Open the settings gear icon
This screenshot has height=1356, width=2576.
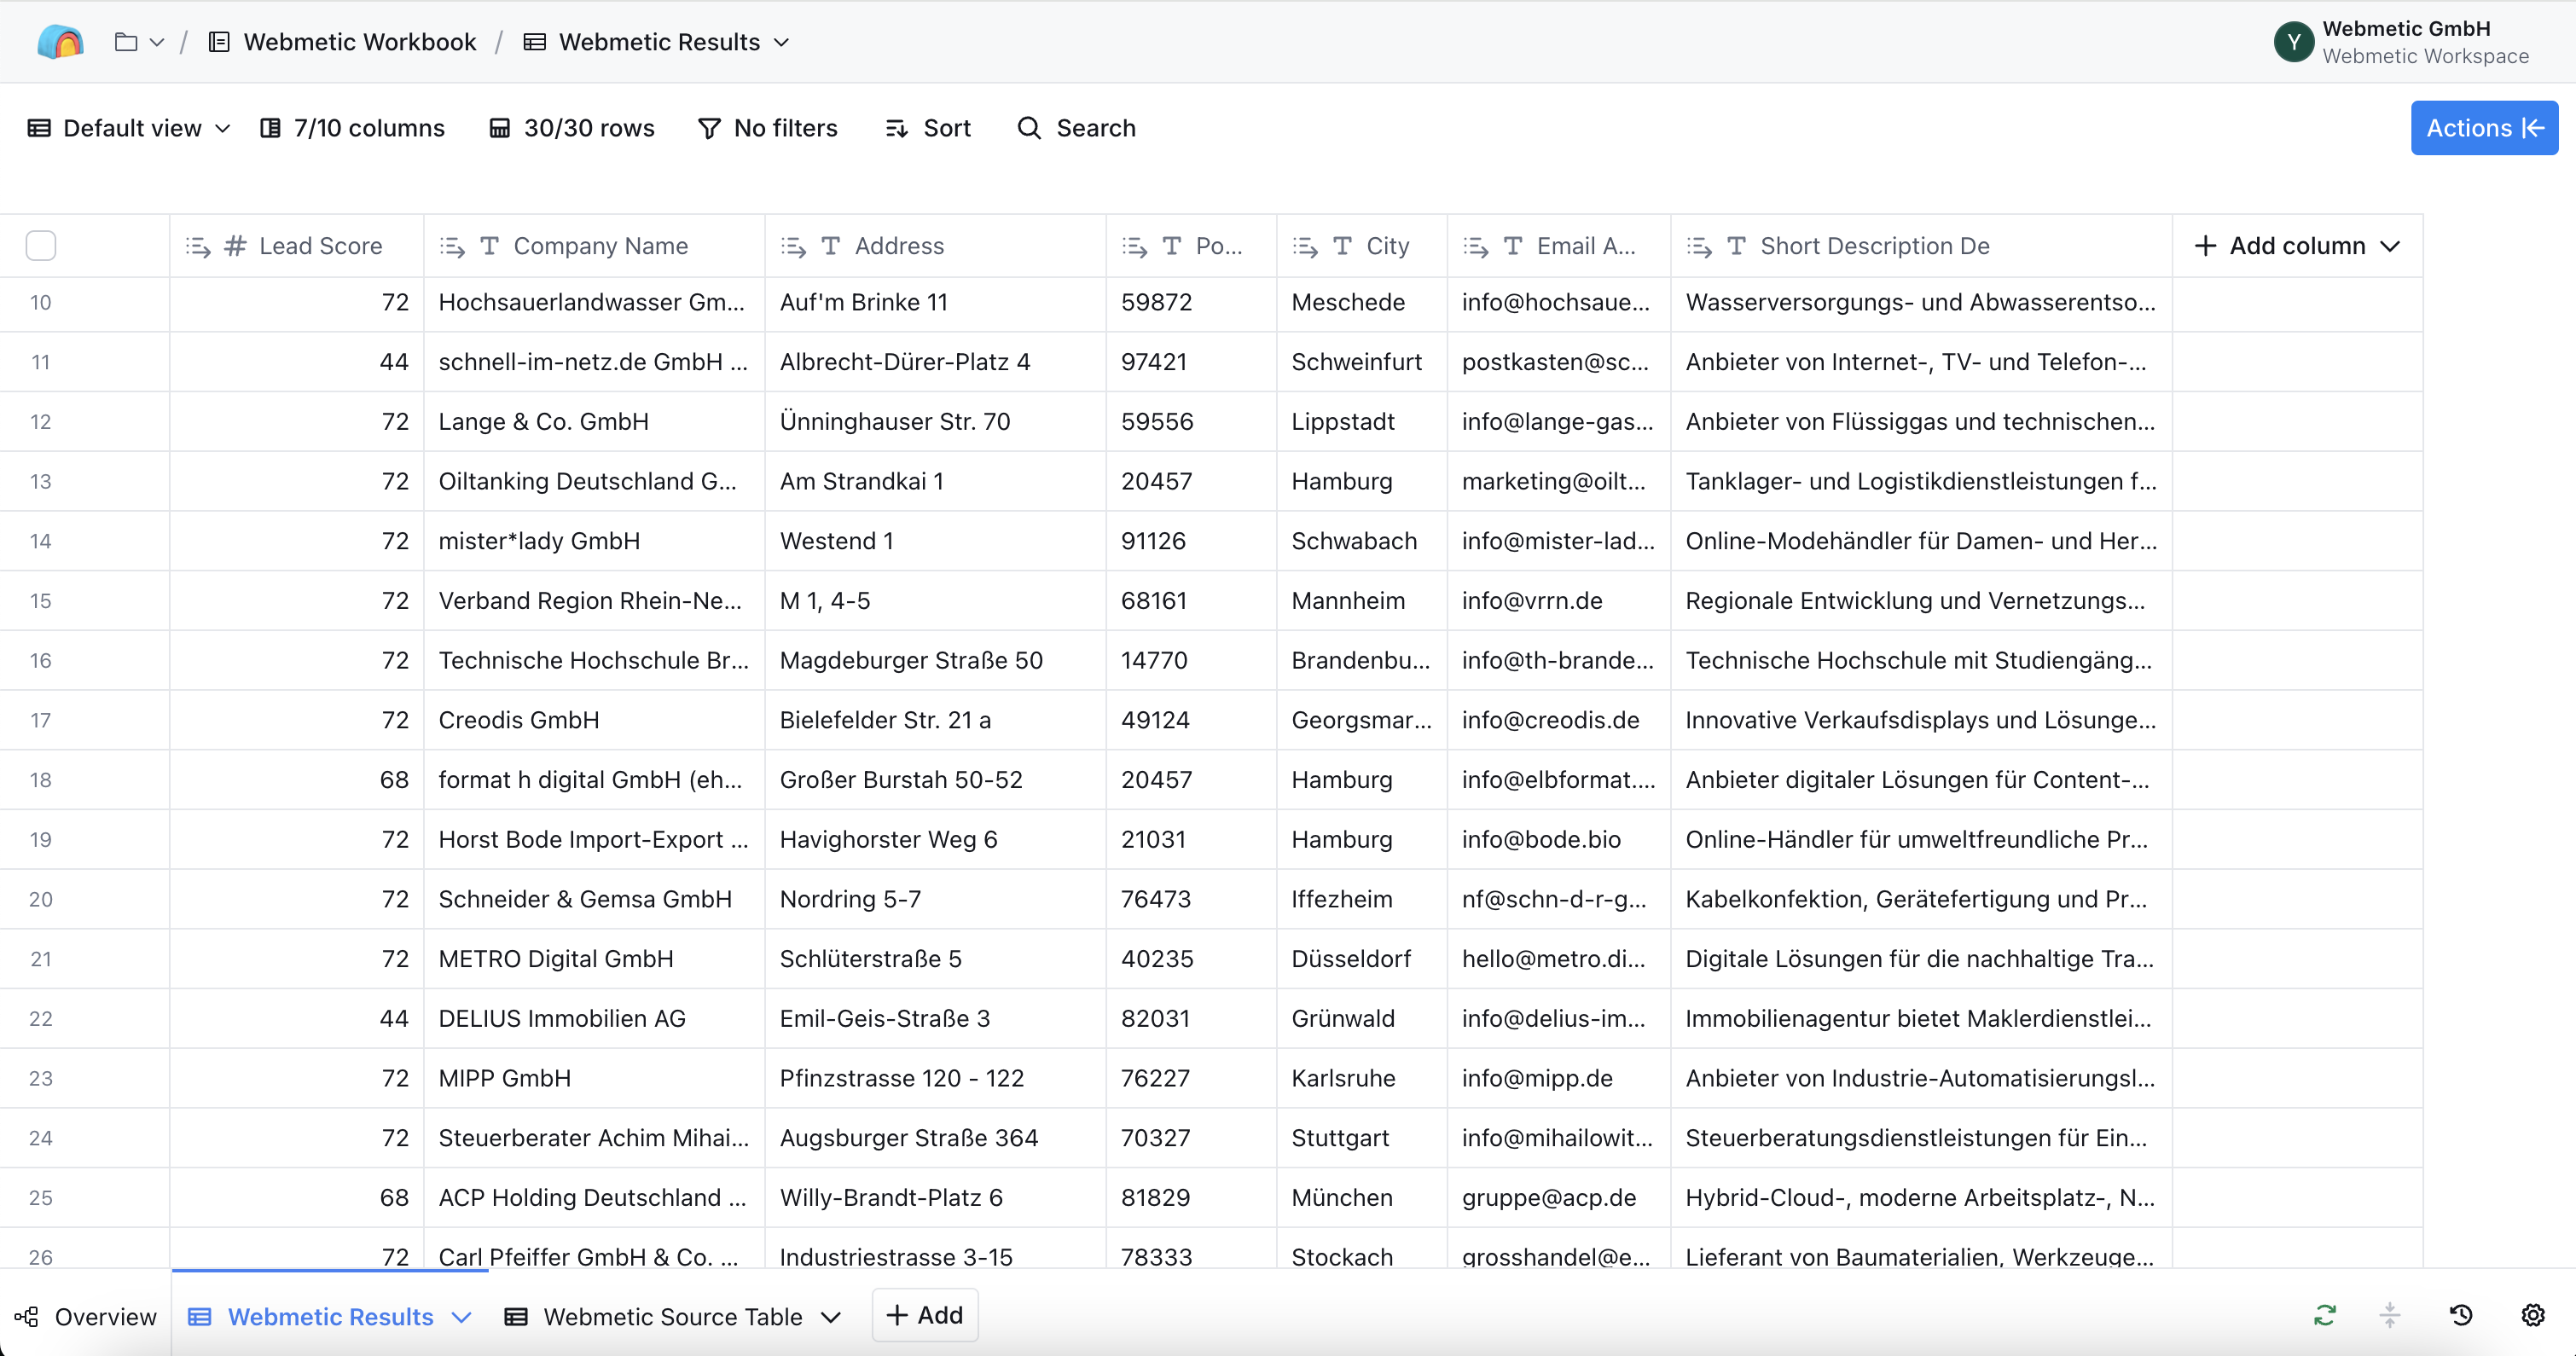[x=2532, y=1315]
